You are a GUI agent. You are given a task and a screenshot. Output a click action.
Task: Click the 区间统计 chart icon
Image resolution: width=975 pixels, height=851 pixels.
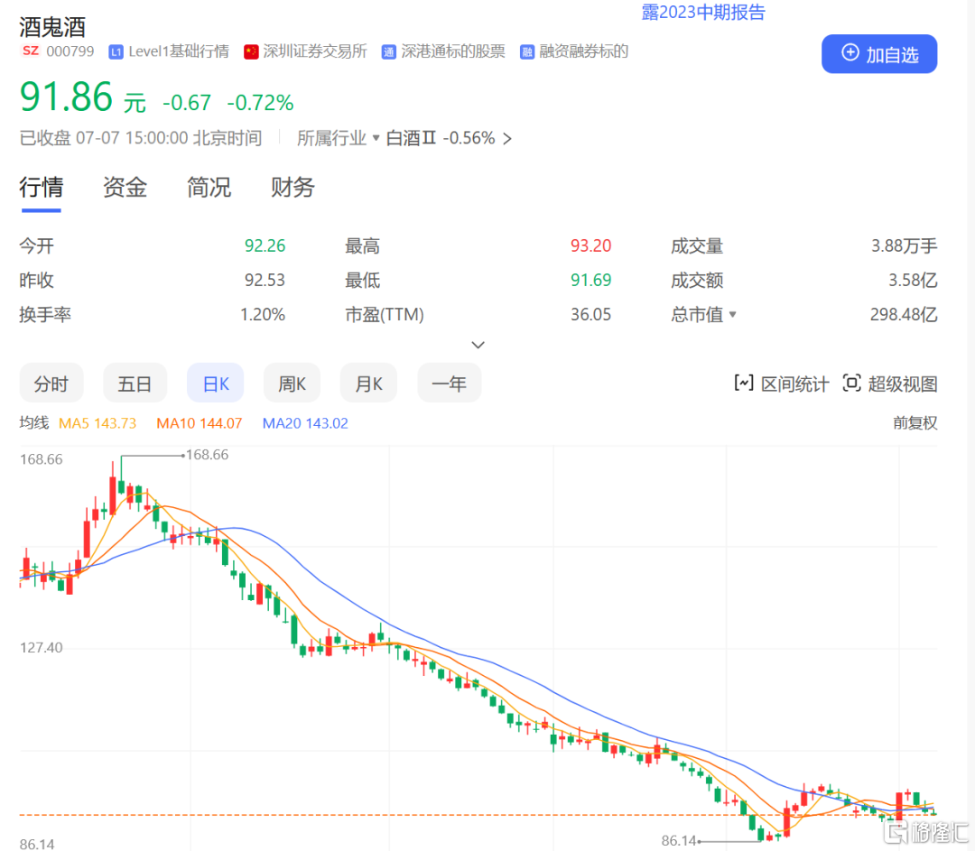click(744, 383)
